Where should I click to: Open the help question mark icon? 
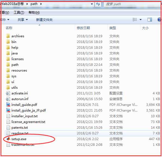[159, 20]
